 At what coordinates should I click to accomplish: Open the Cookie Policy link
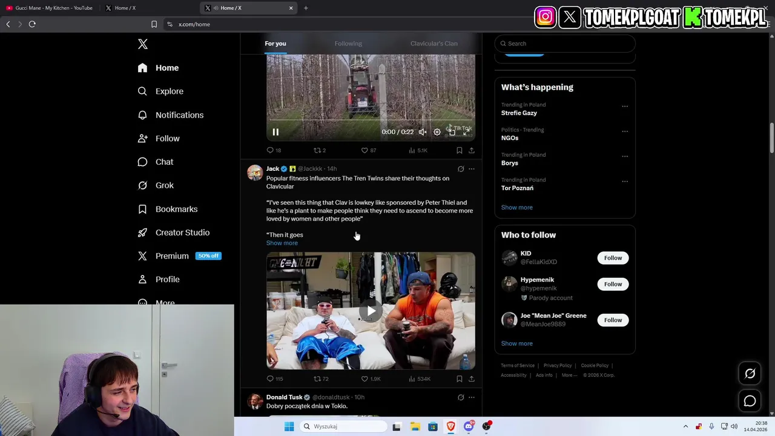point(595,366)
